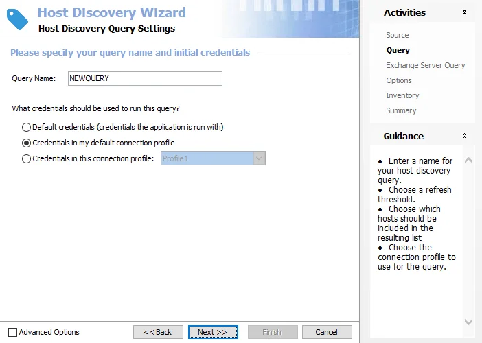Click the 'Host Discovery Query Settings' subtitle
482x343 pixels.
pos(106,29)
